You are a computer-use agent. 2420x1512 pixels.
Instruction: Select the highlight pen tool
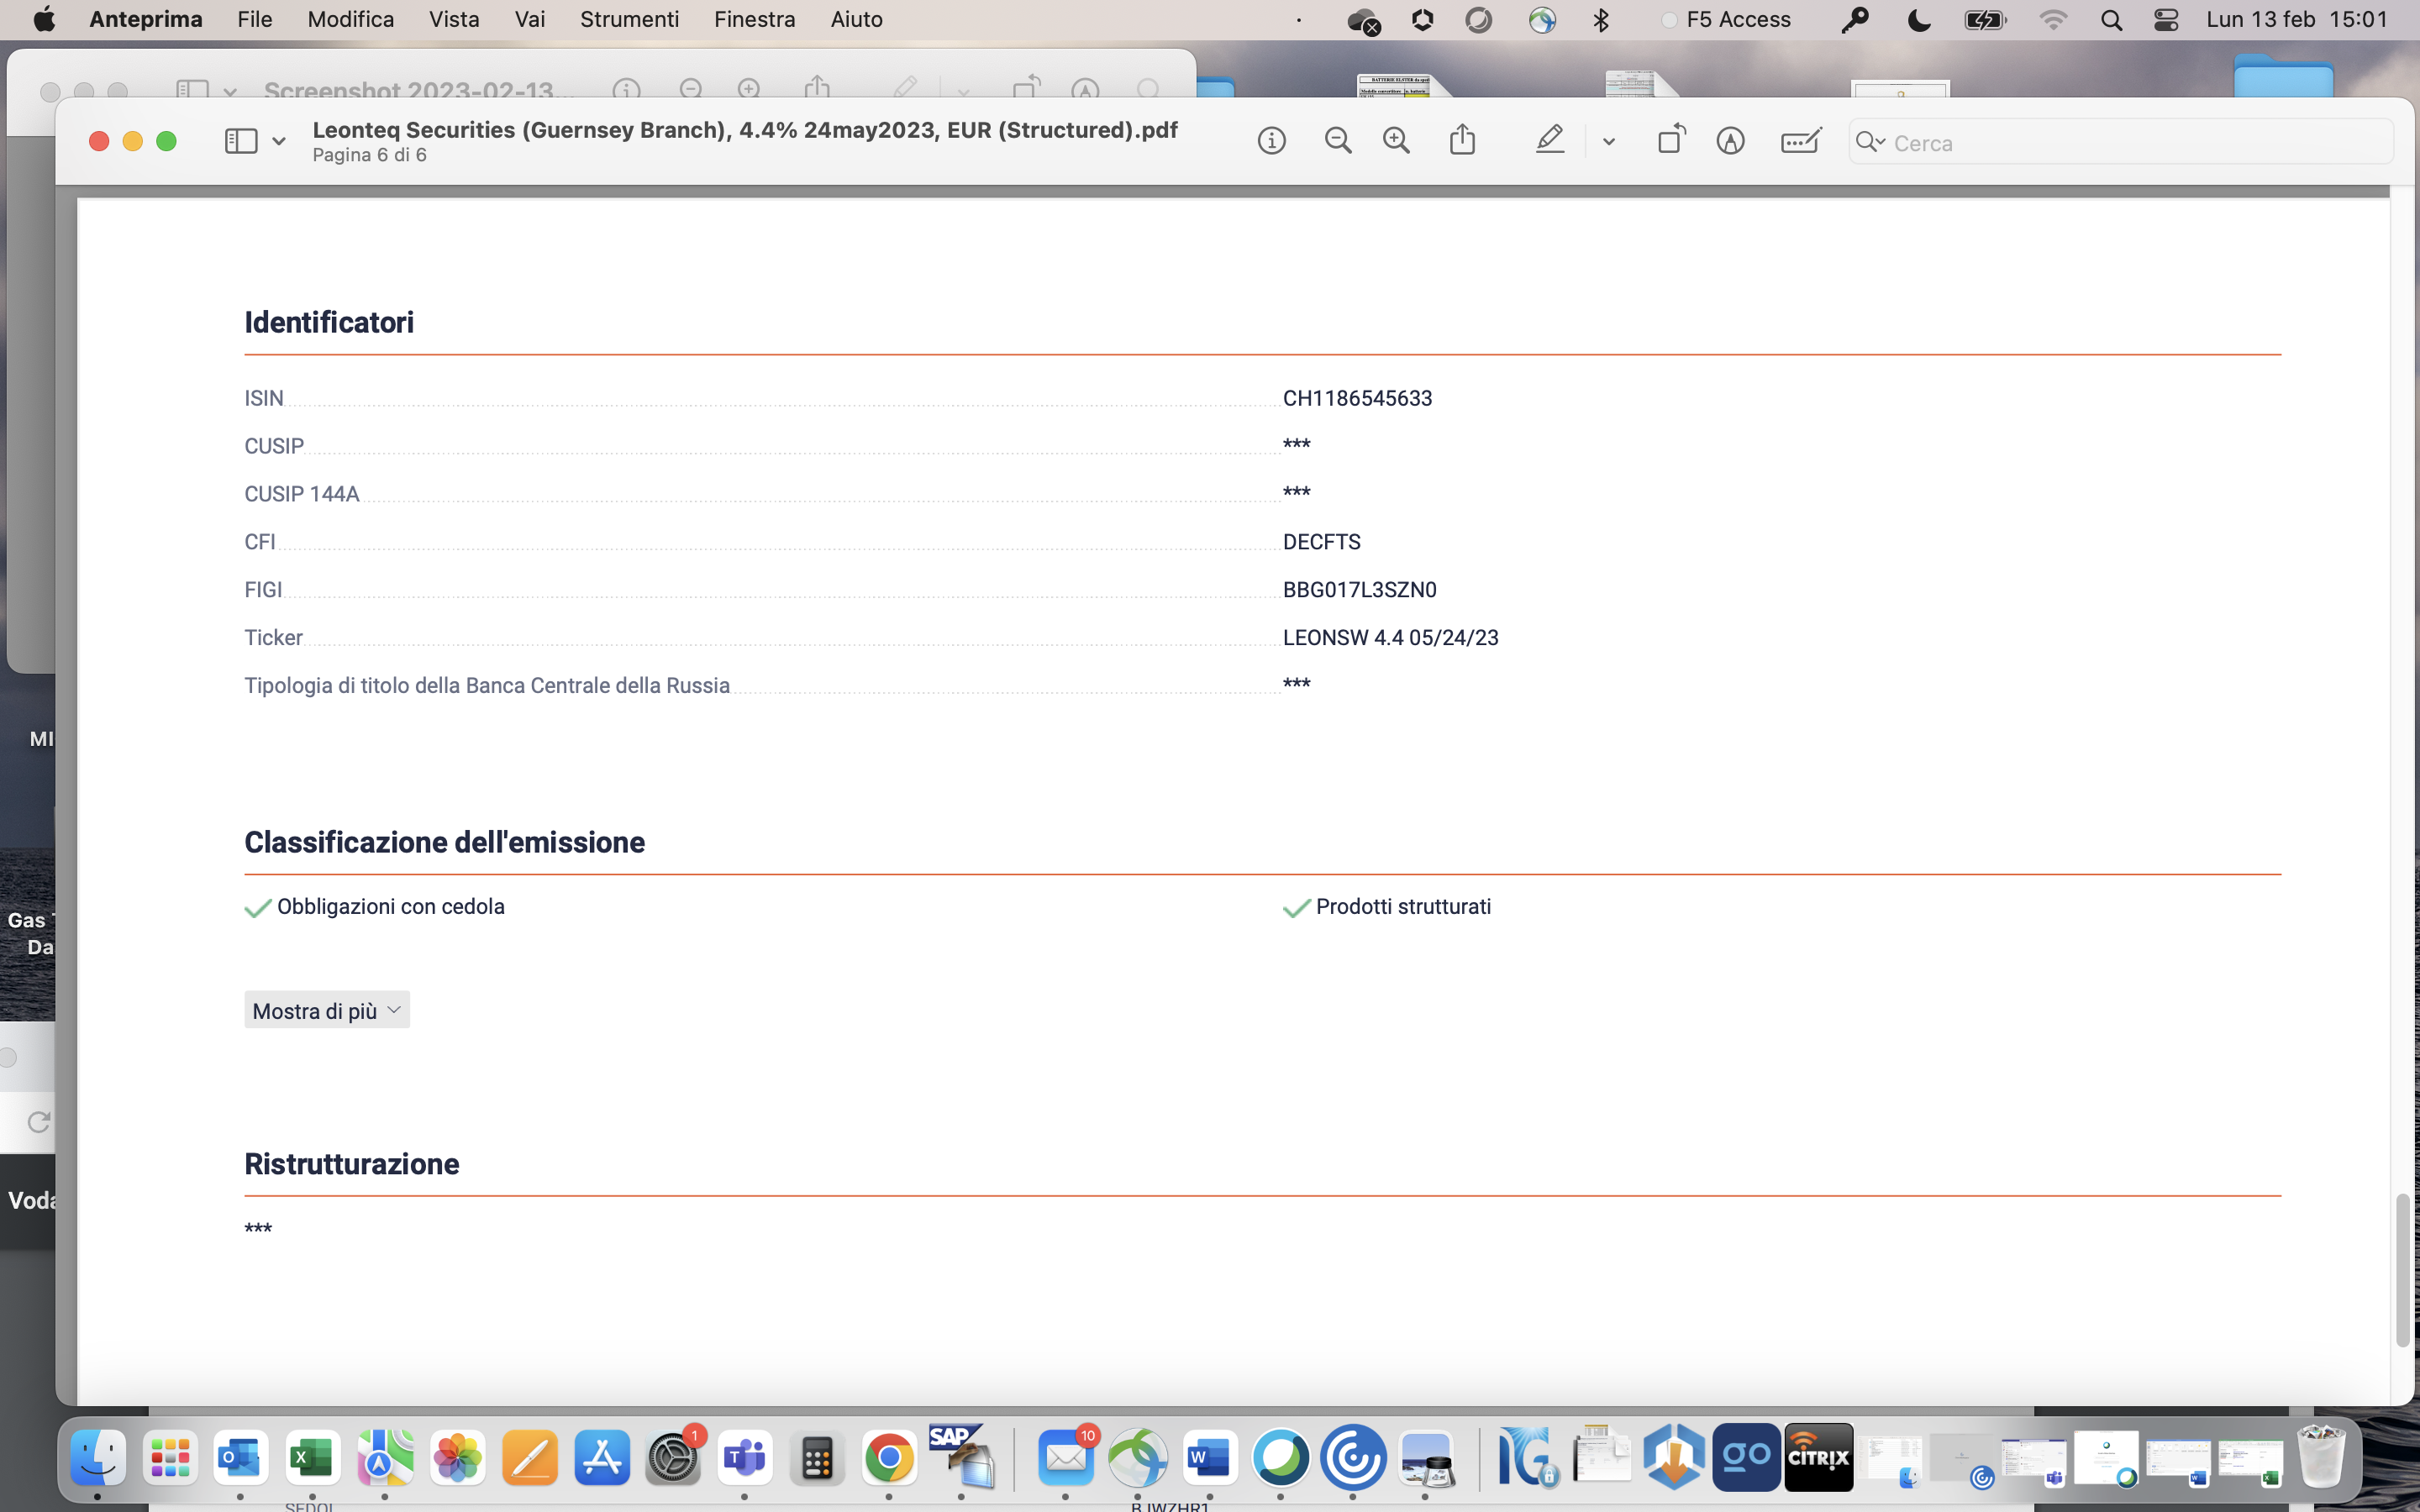pos(1549,140)
